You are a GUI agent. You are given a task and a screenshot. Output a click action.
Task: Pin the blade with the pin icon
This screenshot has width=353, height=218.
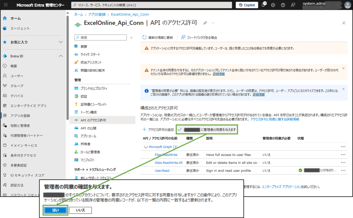[x=205, y=23]
